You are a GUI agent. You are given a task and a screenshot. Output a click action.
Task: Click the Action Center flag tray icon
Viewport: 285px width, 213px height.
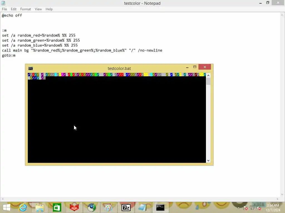point(245,208)
